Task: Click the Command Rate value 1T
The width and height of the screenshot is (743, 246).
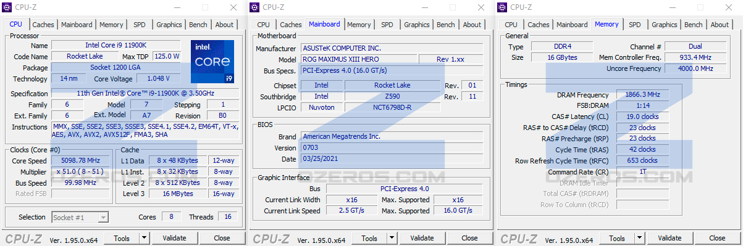Action: click(x=642, y=172)
